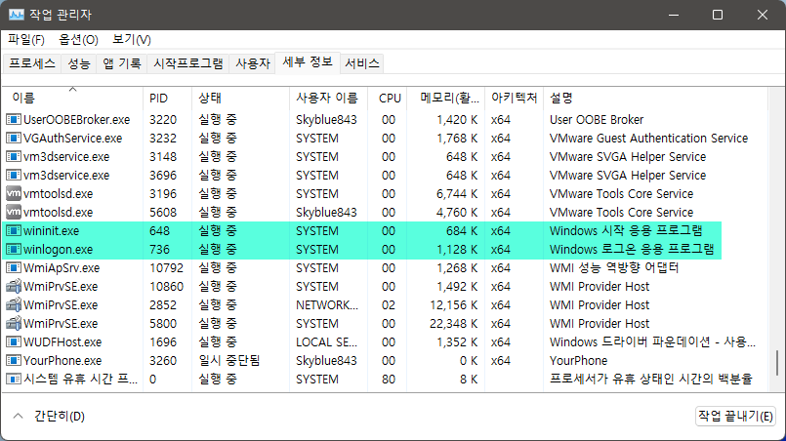Open the 파일(F) menu
786x441 pixels.
pos(26,40)
